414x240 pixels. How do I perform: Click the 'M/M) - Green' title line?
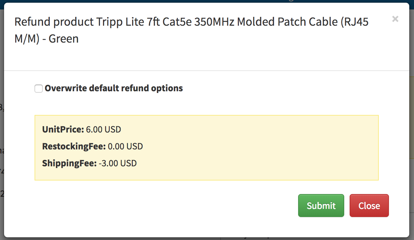coord(46,39)
